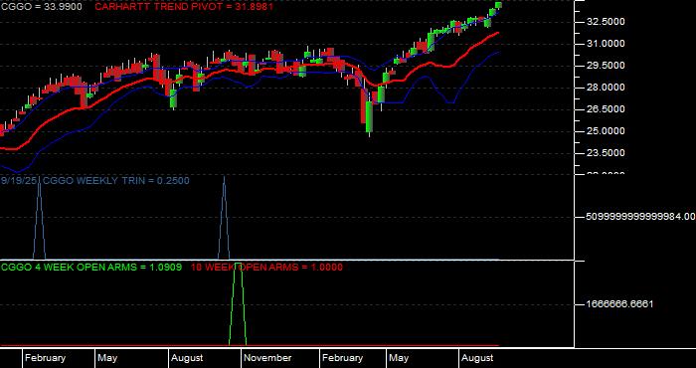Click the second February label on time axis
Screen dimensions: 696x368
click(x=342, y=358)
